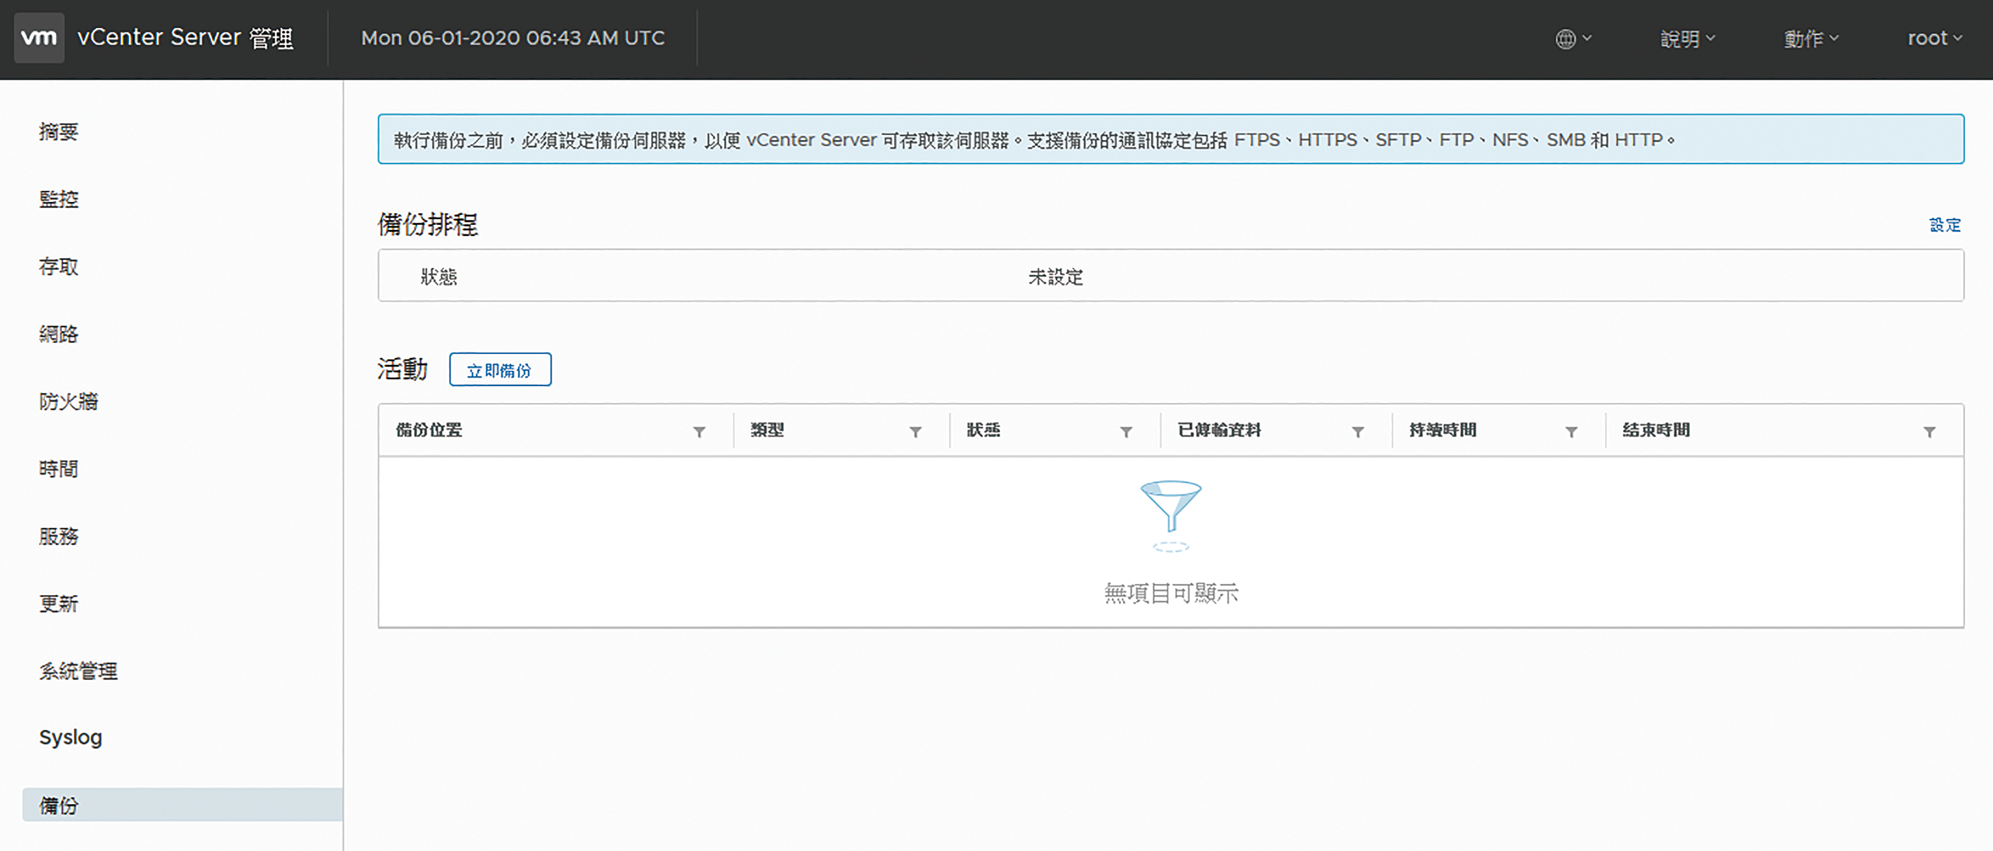Select 備份 in the sidebar
This screenshot has width=1993, height=851.
182,805
